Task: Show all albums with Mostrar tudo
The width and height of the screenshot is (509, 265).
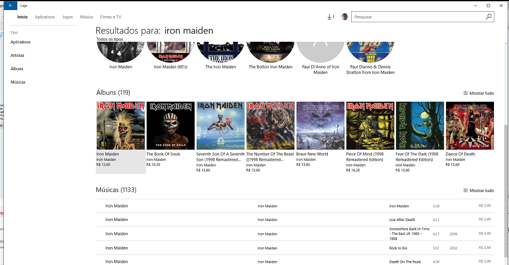Action: [x=482, y=93]
